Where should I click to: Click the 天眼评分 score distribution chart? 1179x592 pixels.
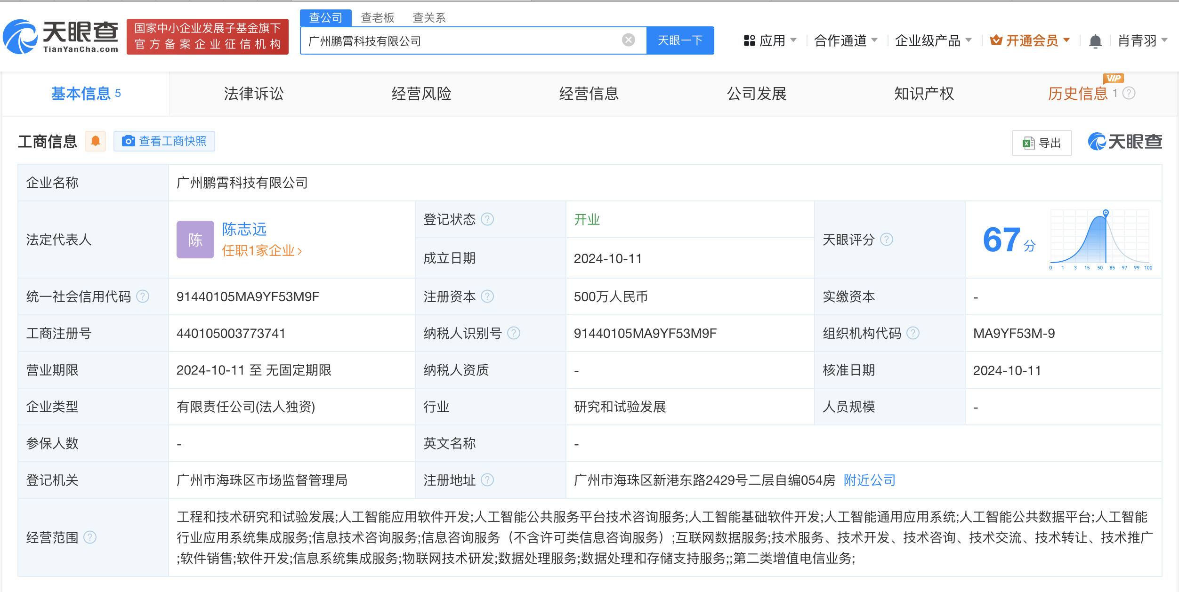1101,240
